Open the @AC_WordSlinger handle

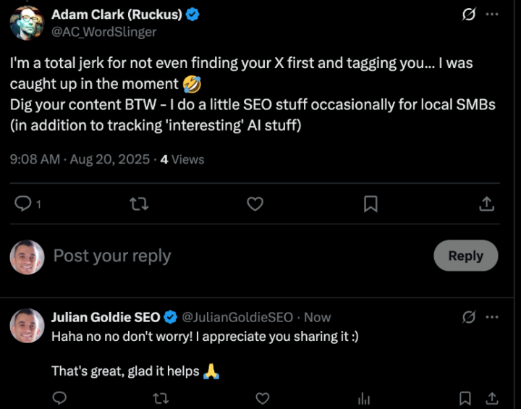pyautogui.click(x=104, y=32)
